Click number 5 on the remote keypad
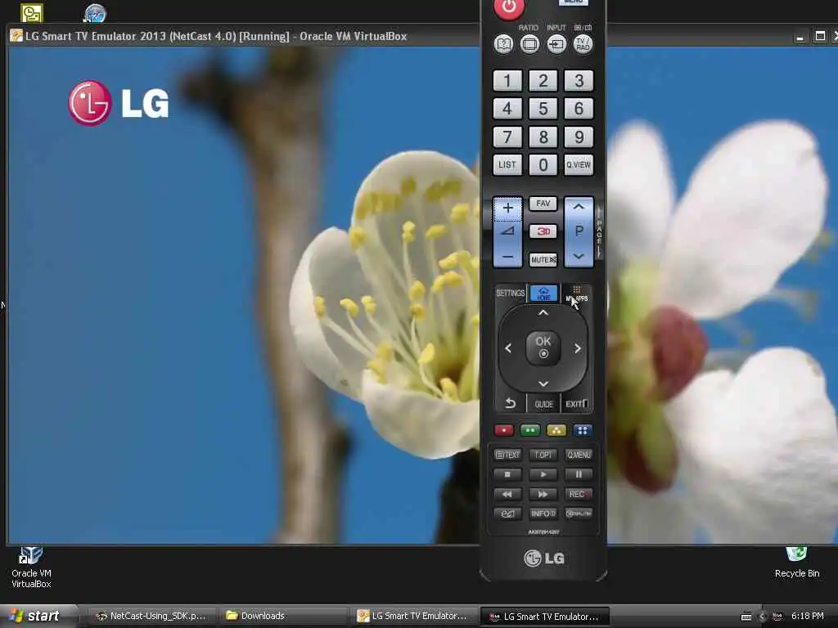This screenshot has width=838, height=628. click(x=543, y=109)
